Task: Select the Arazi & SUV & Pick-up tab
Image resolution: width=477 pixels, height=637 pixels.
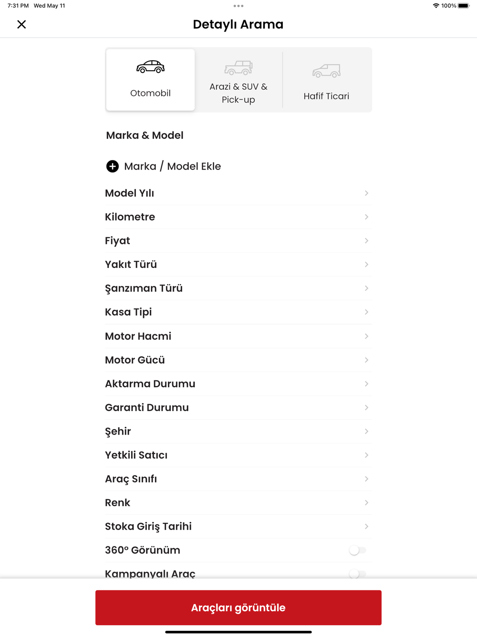Action: pos(238,80)
